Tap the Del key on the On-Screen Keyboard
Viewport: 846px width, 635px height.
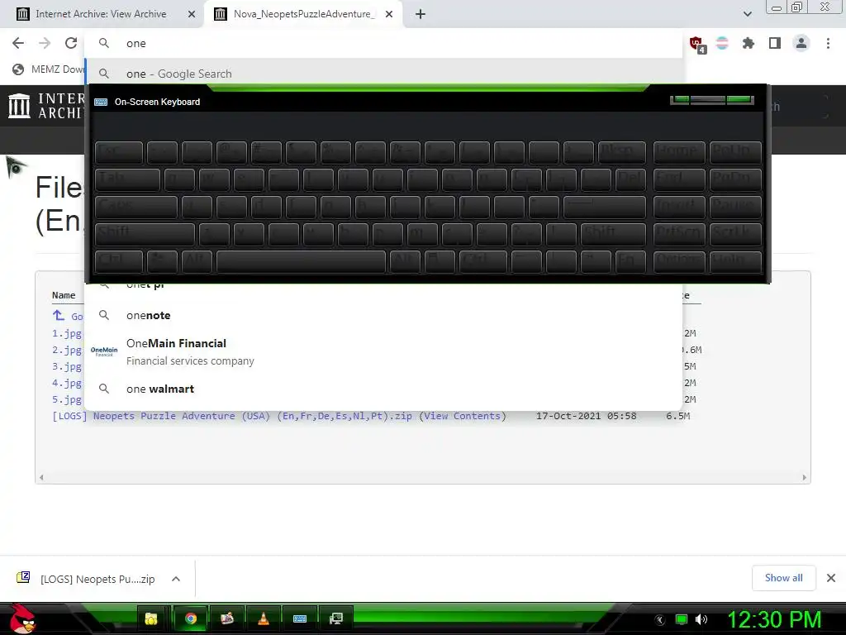[630, 179]
